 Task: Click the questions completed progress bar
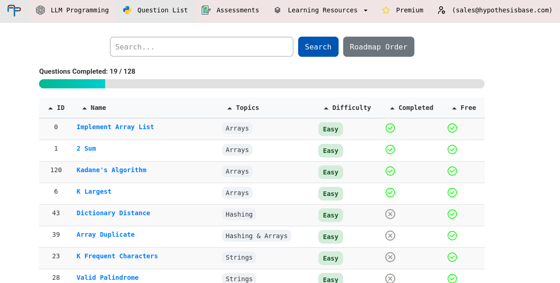[262, 84]
